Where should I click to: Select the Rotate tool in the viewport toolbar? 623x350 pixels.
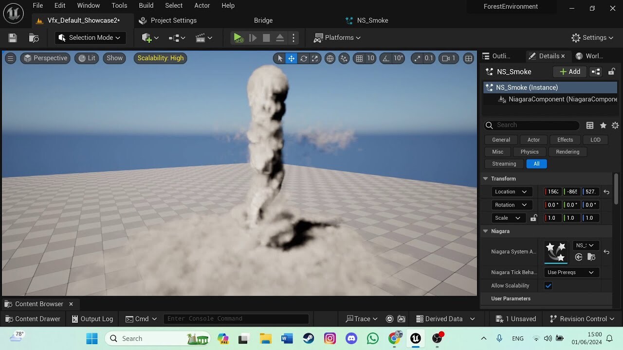click(x=303, y=58)
